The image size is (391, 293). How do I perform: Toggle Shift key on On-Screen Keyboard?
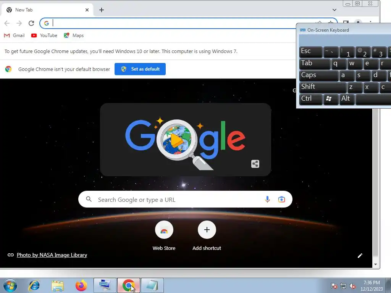pyautogui.click(x=323, y=87)
